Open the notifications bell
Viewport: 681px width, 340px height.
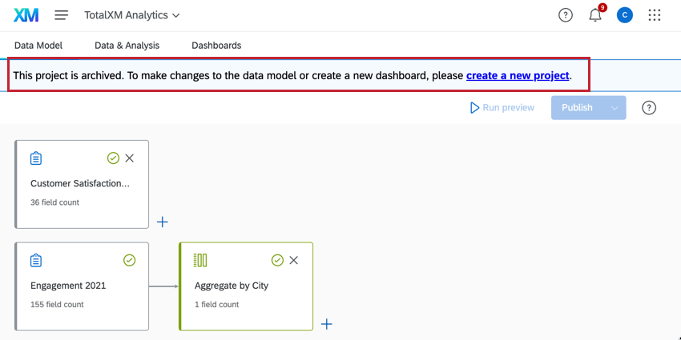click(x=595, y=15)
